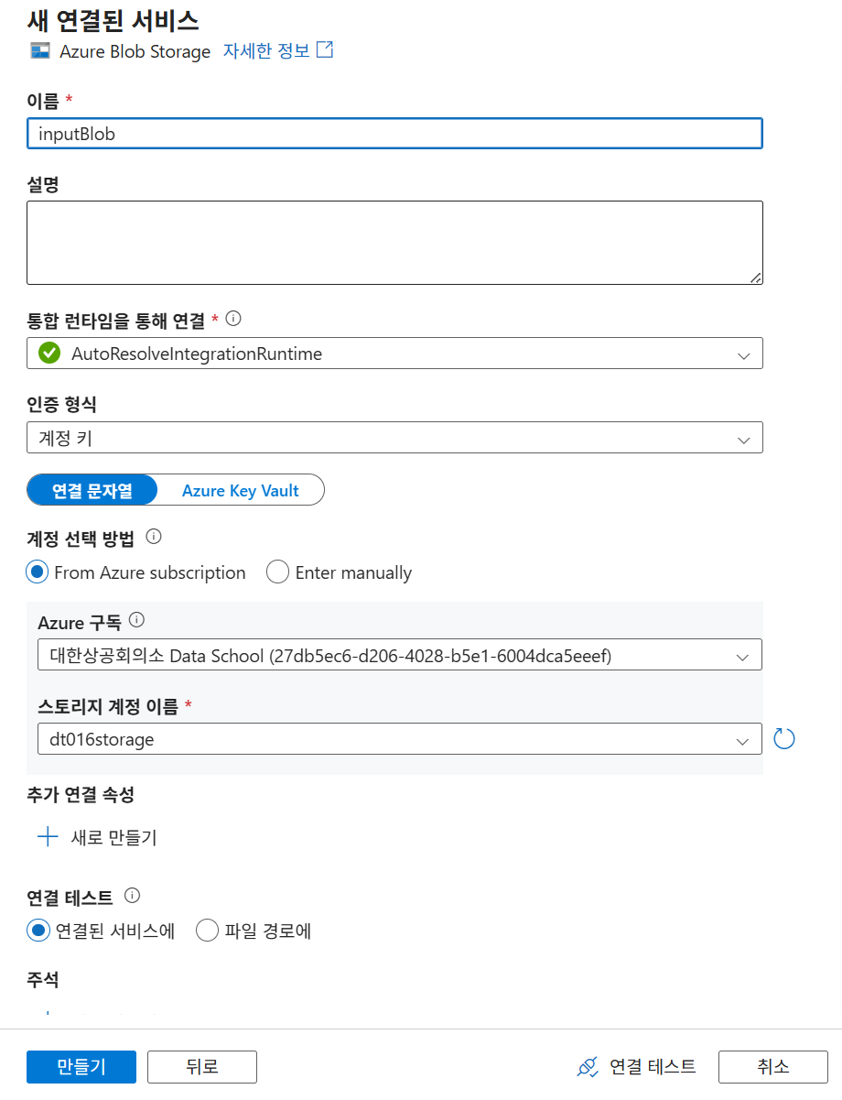Click the external link icon after 자세한 정보
This screenshot has width=842, height=1100.
[x=325, y=50]
